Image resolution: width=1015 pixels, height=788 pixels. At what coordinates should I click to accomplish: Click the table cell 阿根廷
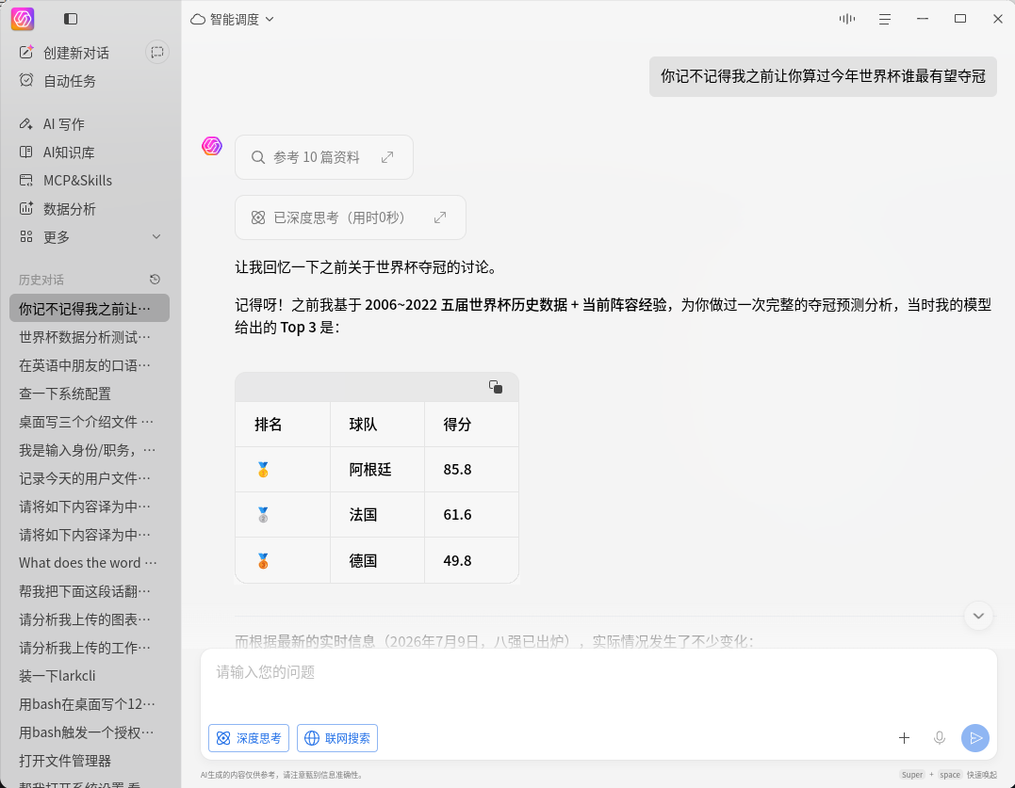click(377, 469)
